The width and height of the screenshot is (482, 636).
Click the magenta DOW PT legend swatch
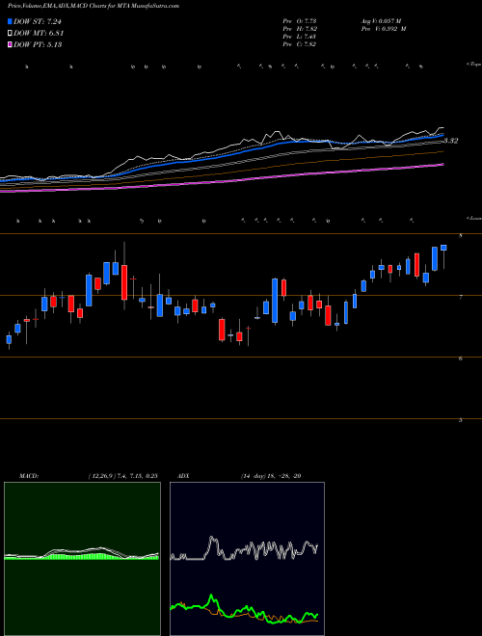[10, 44]
